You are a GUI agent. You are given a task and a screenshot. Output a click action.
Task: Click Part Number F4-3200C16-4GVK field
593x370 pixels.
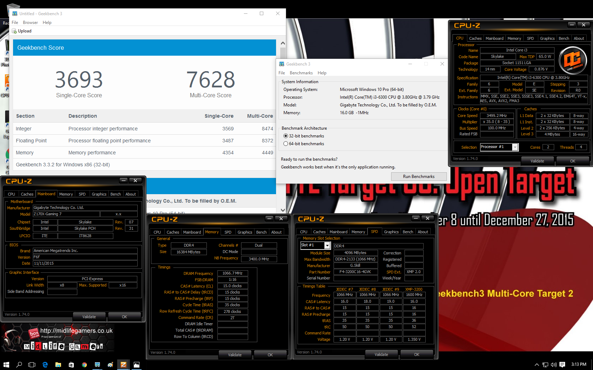(355, 272)
